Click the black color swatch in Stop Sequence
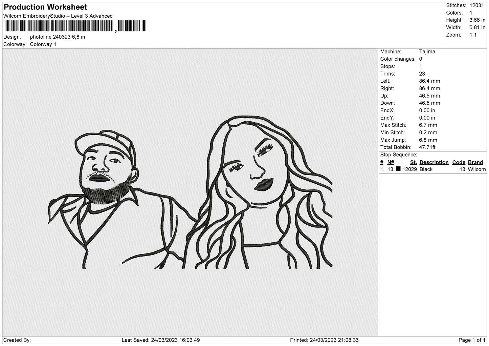This screenshot has width=489, height=346. (x=398, y=169)
